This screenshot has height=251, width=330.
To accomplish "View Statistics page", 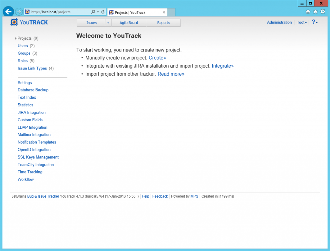I will click(25, 105).
